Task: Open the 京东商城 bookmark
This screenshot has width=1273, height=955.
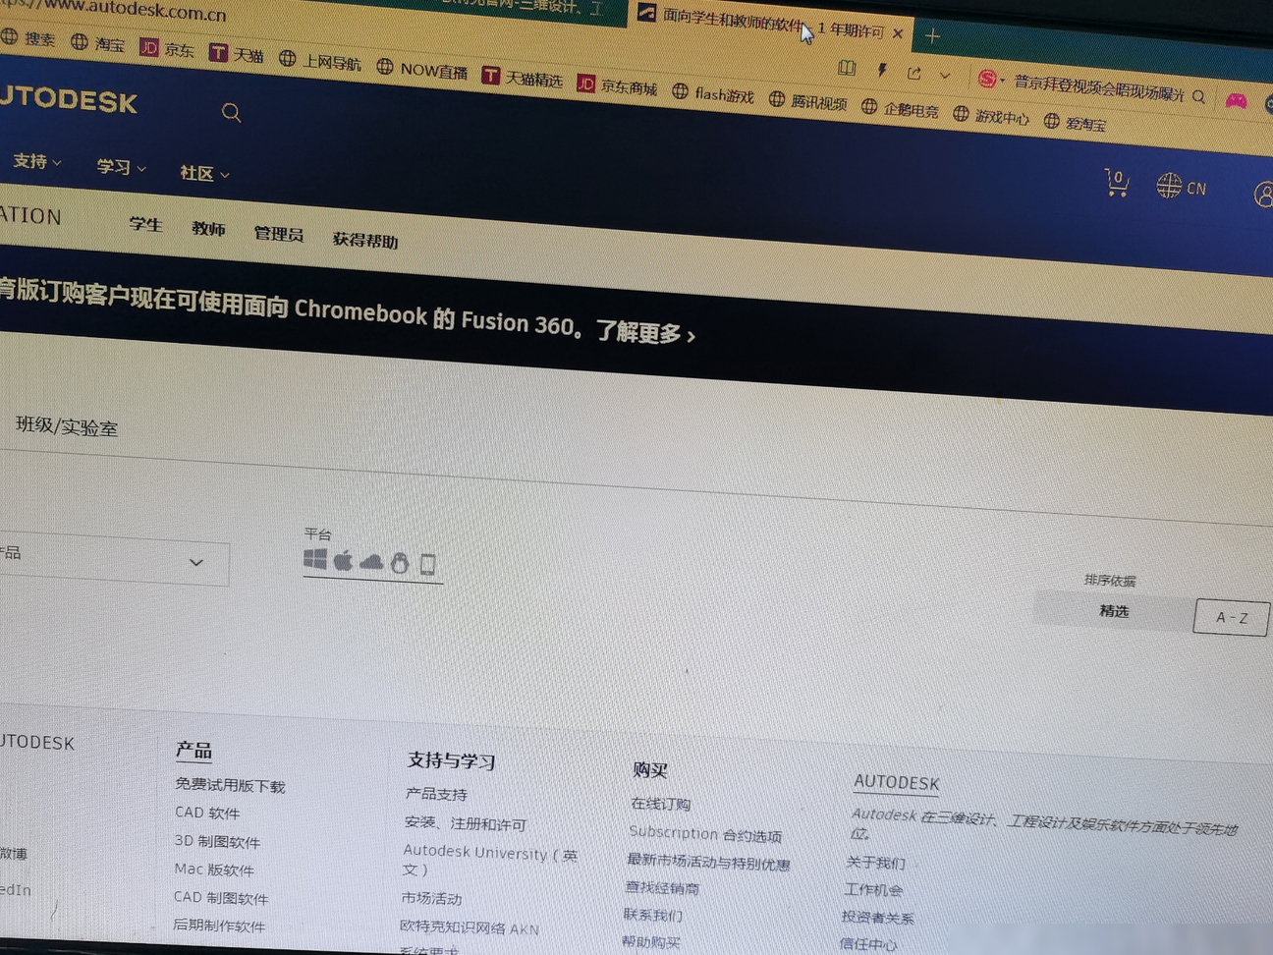Action: click(x=617, y=85)
